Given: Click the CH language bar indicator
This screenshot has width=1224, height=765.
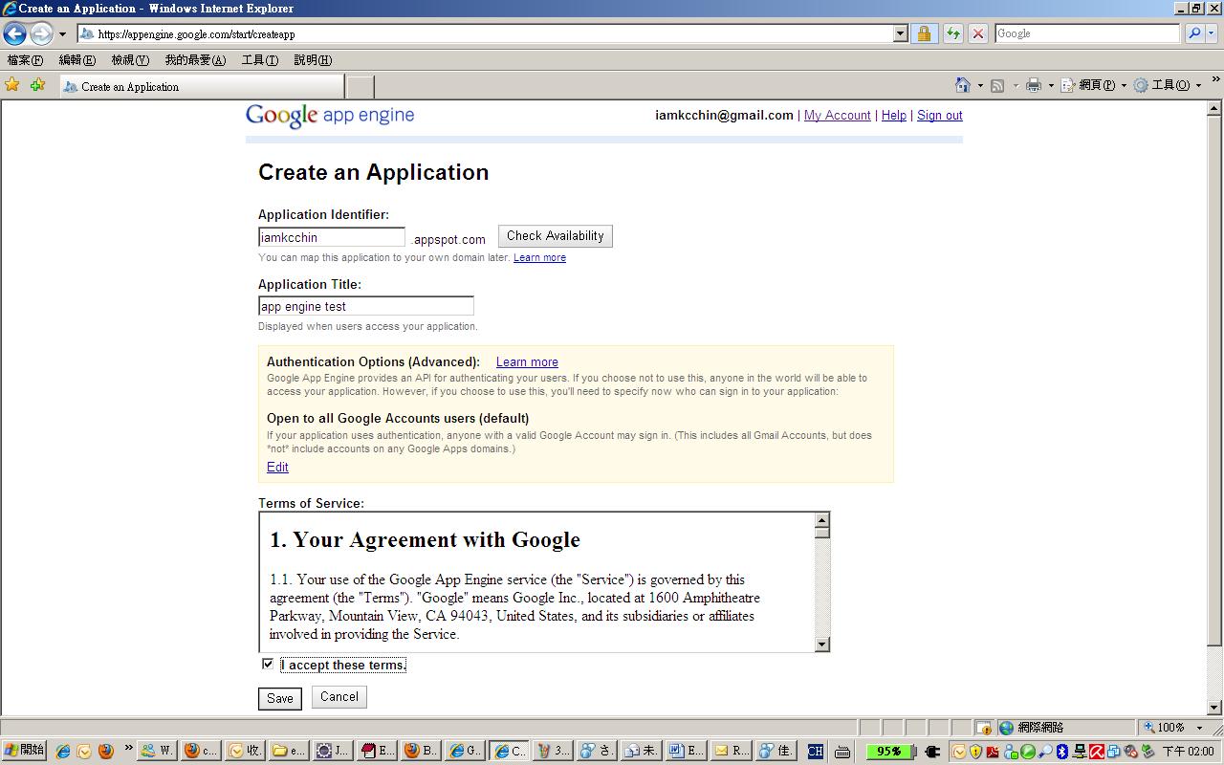Looking at the screenshot, I should [815, 751].
